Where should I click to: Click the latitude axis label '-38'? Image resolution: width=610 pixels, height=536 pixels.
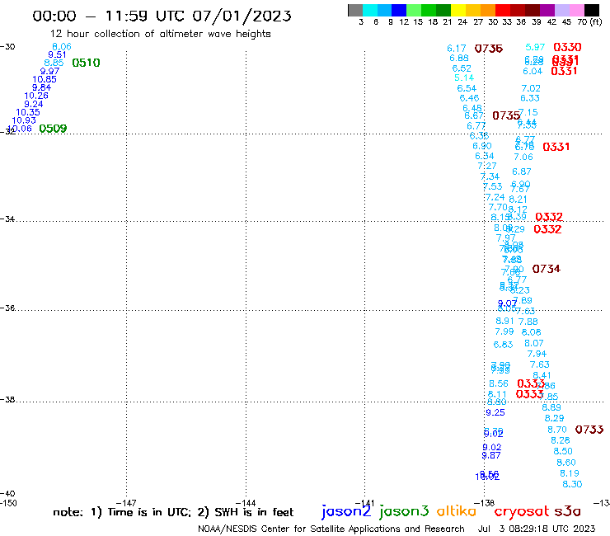coord(7,400)
